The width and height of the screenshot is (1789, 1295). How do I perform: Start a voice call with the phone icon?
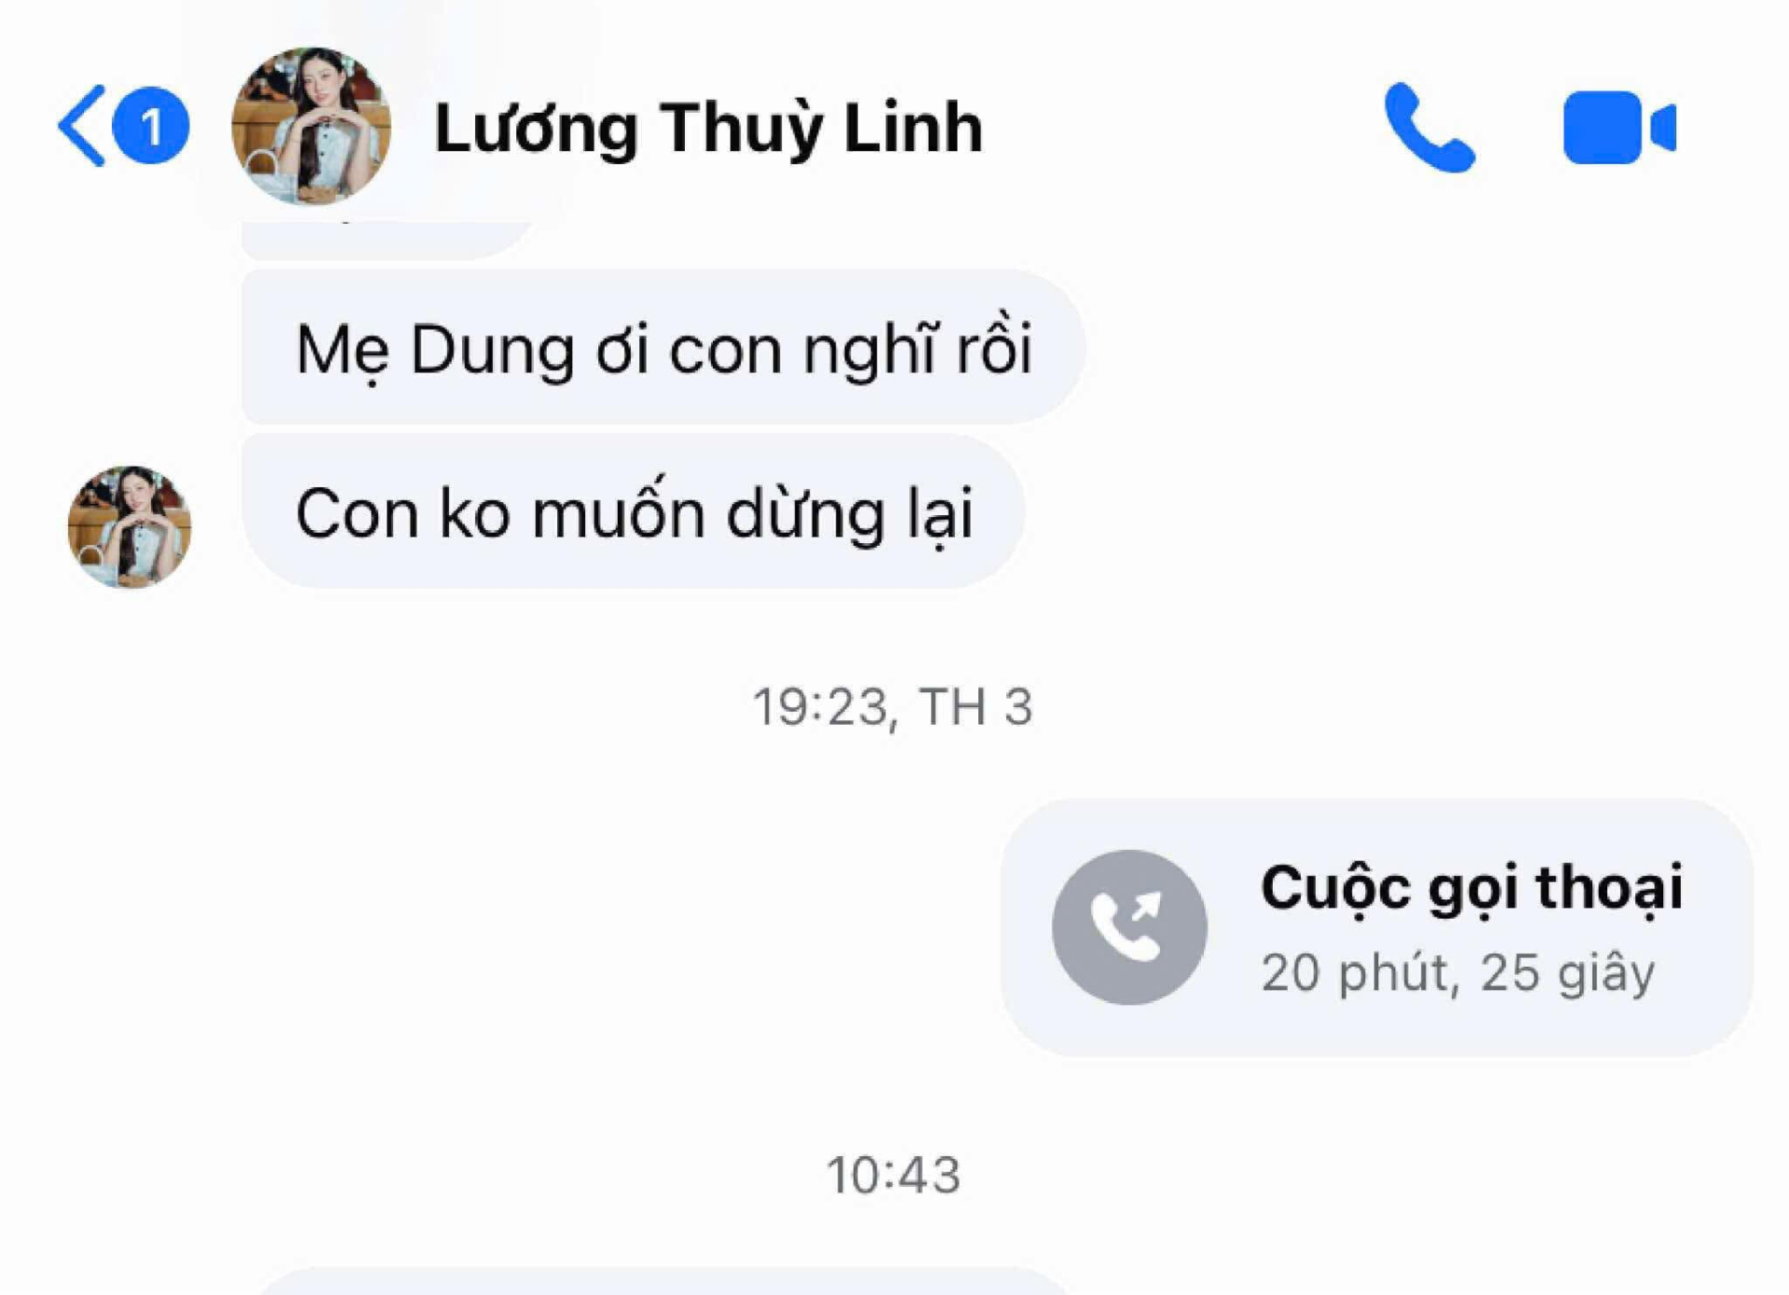click(1429, 128)
